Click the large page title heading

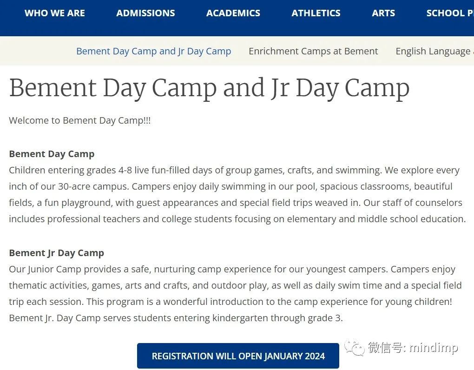click(x=209, y=88)
